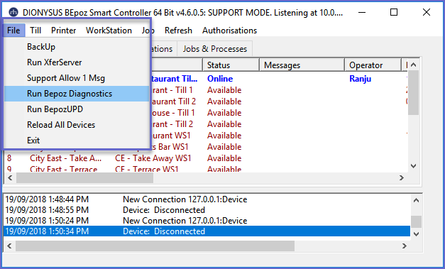Viewport: 445px width, 269px height.
Task: Click log panel scroll up arrow
Action: coord(417,200)
